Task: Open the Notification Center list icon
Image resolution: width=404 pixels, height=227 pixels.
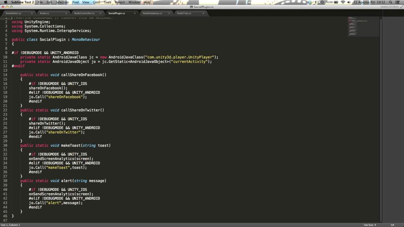Action: pyautogui.click(x=398, y=2)
